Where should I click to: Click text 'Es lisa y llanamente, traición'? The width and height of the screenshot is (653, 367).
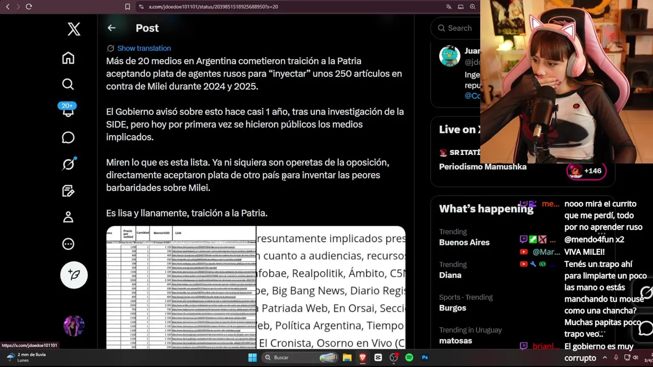point(187,213)
